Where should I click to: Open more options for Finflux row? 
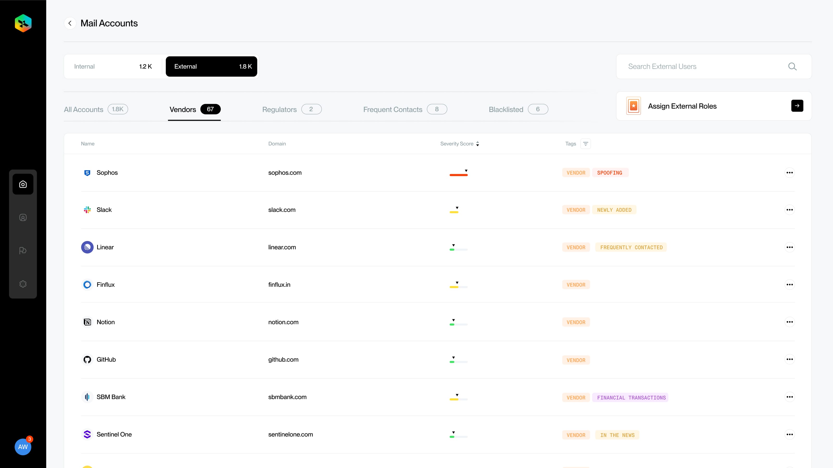coord(790,284)
